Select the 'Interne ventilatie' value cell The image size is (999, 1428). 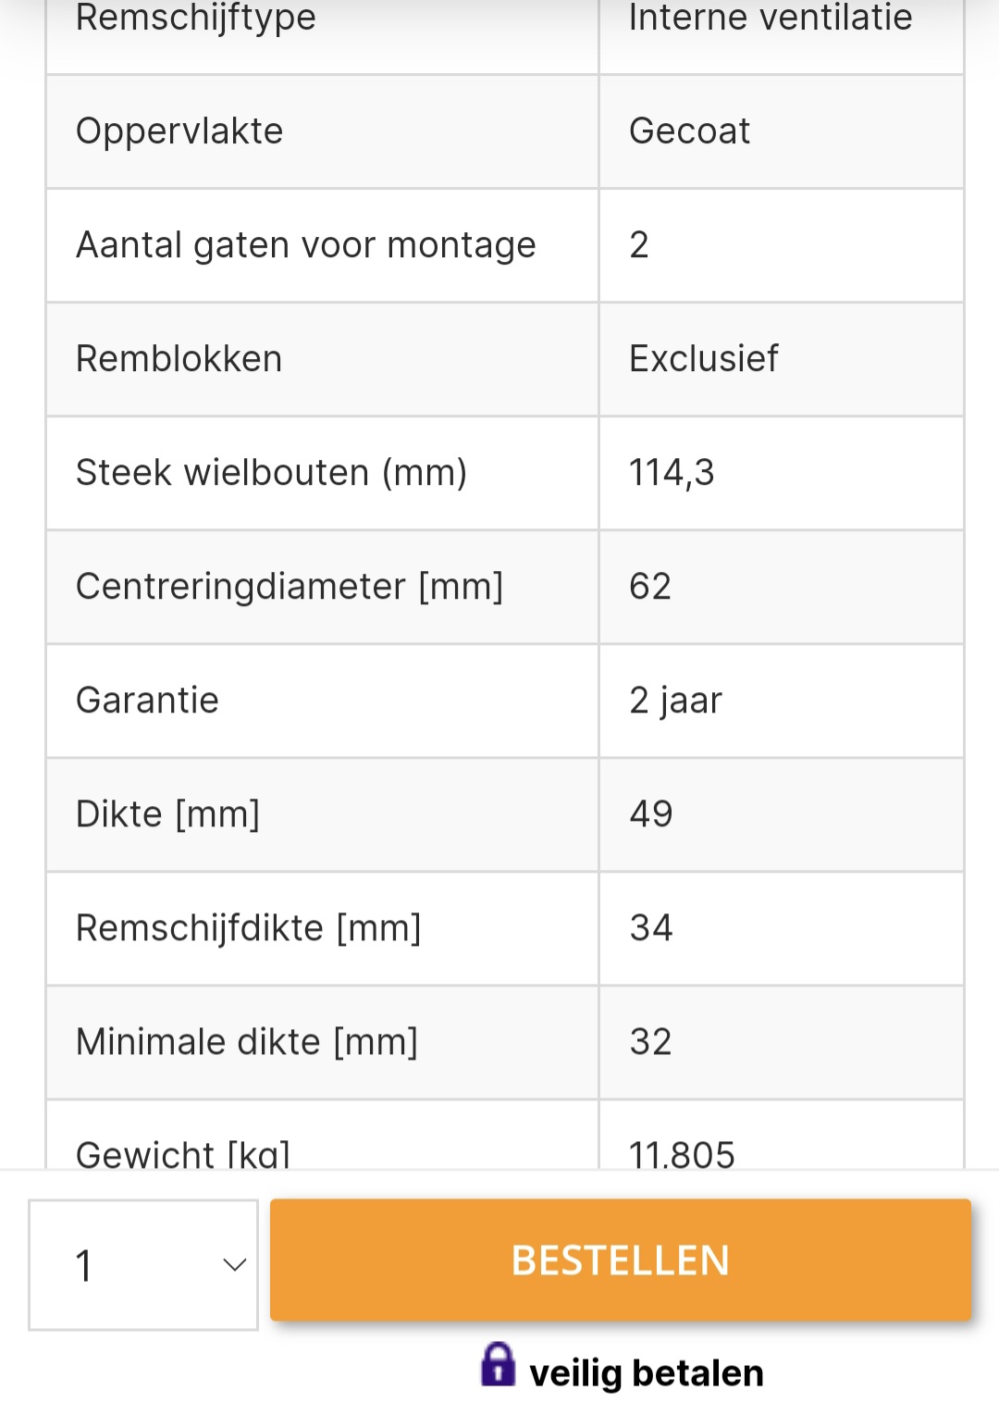pyautogui.click(x=770, y=19)
